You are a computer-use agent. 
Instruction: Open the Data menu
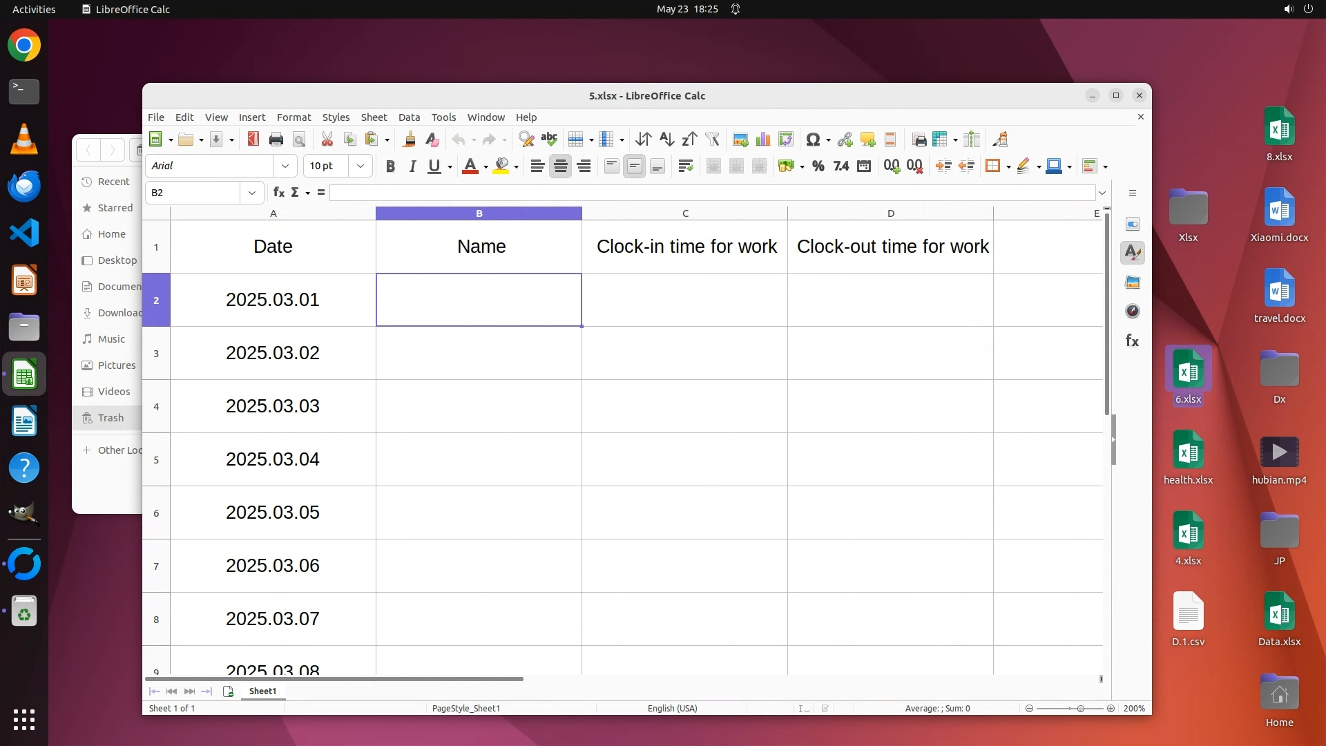click(x=409, y=117)
